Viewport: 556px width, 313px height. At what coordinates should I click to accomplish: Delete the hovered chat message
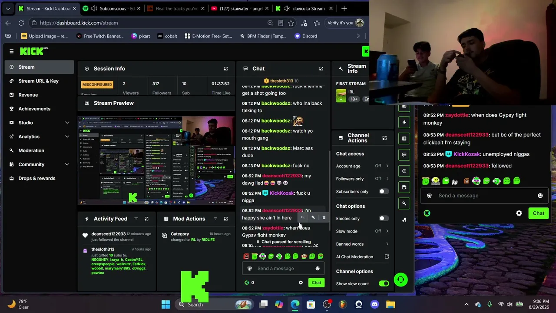pyautogui.click(x=324, y=217)
